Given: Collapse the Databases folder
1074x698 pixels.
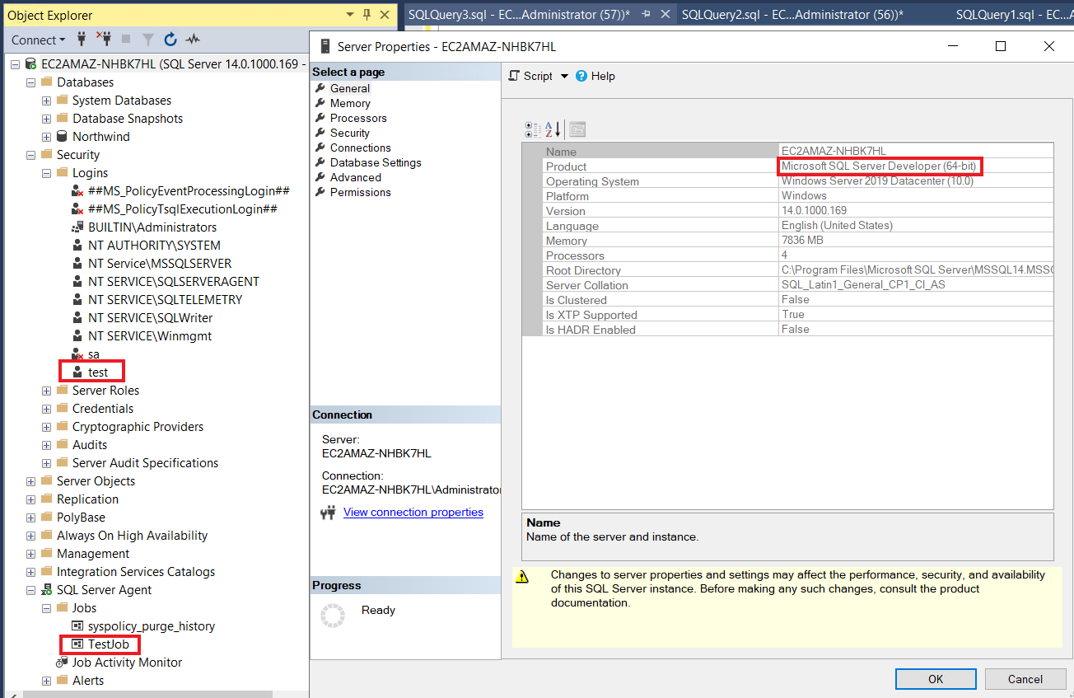Looking at the screenshot, I should tap(30, 82).
